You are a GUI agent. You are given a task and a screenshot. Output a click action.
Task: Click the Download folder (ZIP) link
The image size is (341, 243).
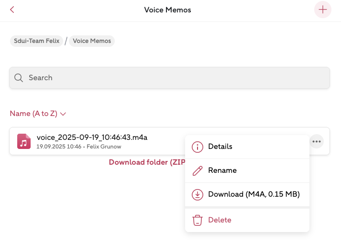point(146,162)
